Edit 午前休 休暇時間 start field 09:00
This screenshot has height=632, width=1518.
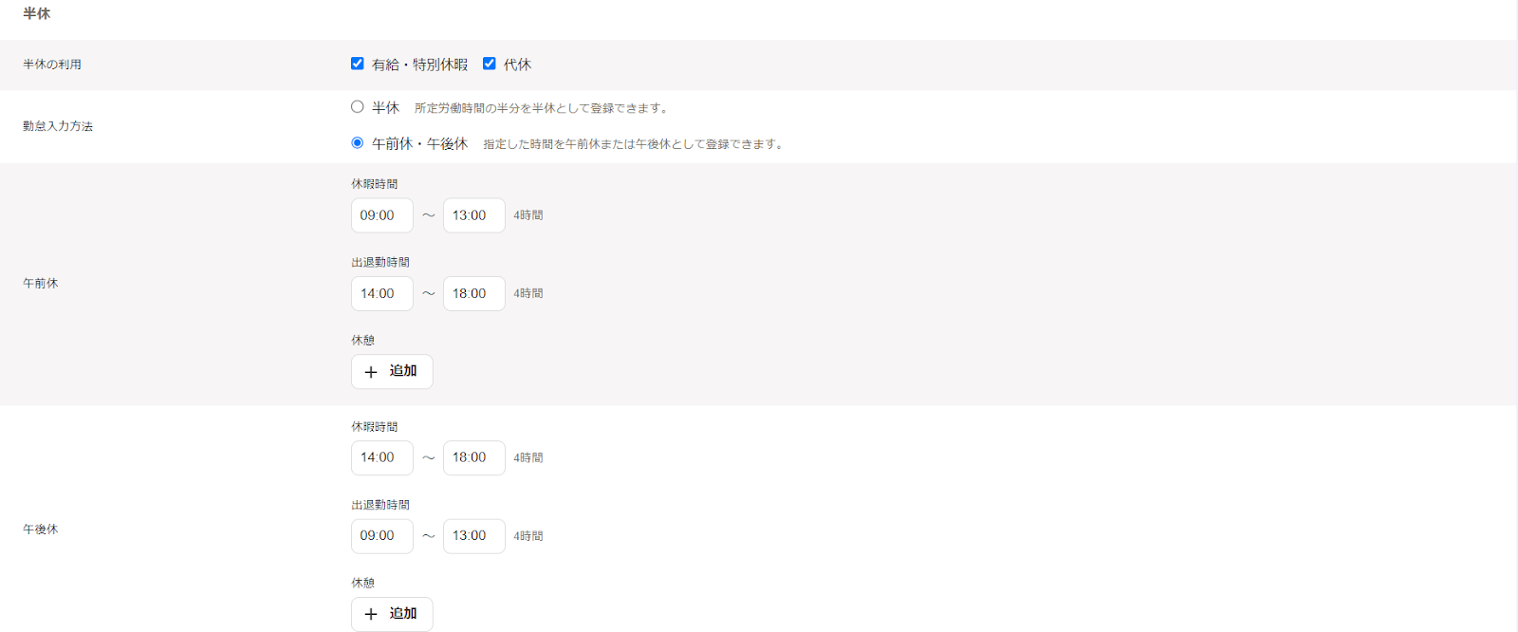382,215
